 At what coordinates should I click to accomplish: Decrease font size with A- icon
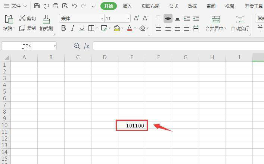(x=145, y=18)
